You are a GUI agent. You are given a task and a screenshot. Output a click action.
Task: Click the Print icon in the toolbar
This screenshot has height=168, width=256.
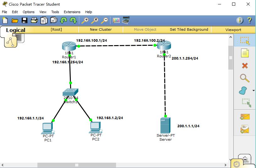(34, 20)
